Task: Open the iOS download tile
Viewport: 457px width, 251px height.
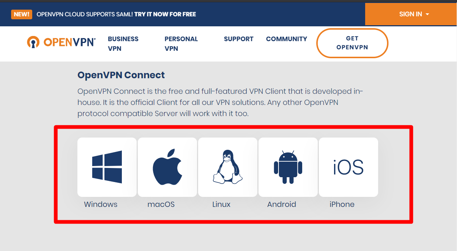Action: point(348,167)
